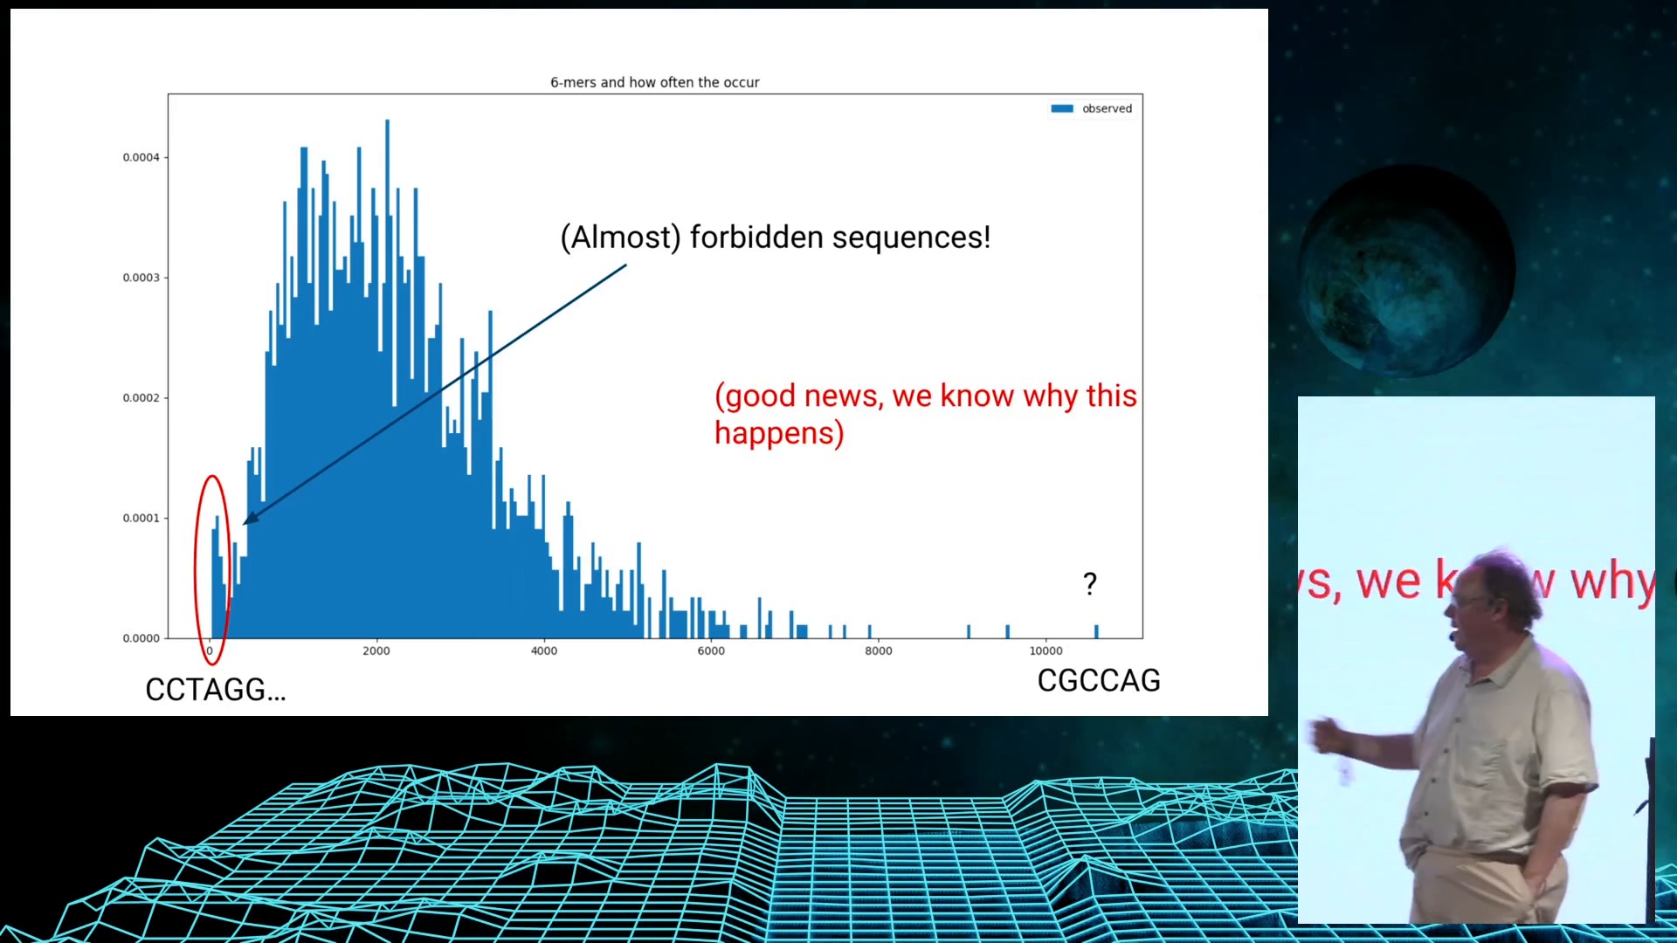Viewport: 1677px width, 943px height.
Task: Click the 'CCTAGG...' label
Action: [216, 690]
